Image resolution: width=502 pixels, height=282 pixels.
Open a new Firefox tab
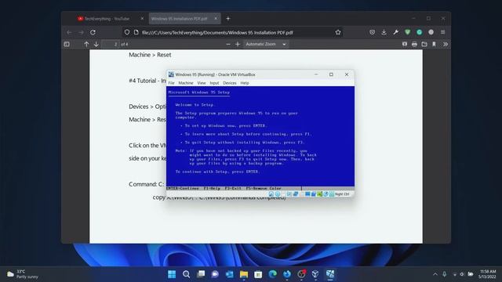pos(228,19)
